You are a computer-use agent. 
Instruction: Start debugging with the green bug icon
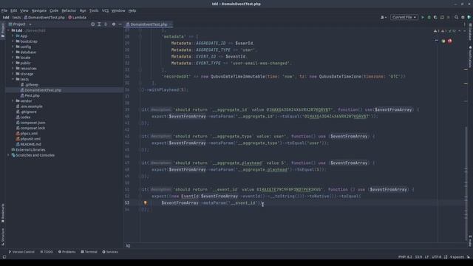click(429, 18)
